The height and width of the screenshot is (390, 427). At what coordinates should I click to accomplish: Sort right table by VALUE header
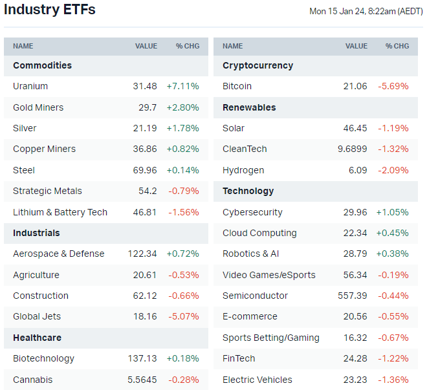[x=356, y=46]
